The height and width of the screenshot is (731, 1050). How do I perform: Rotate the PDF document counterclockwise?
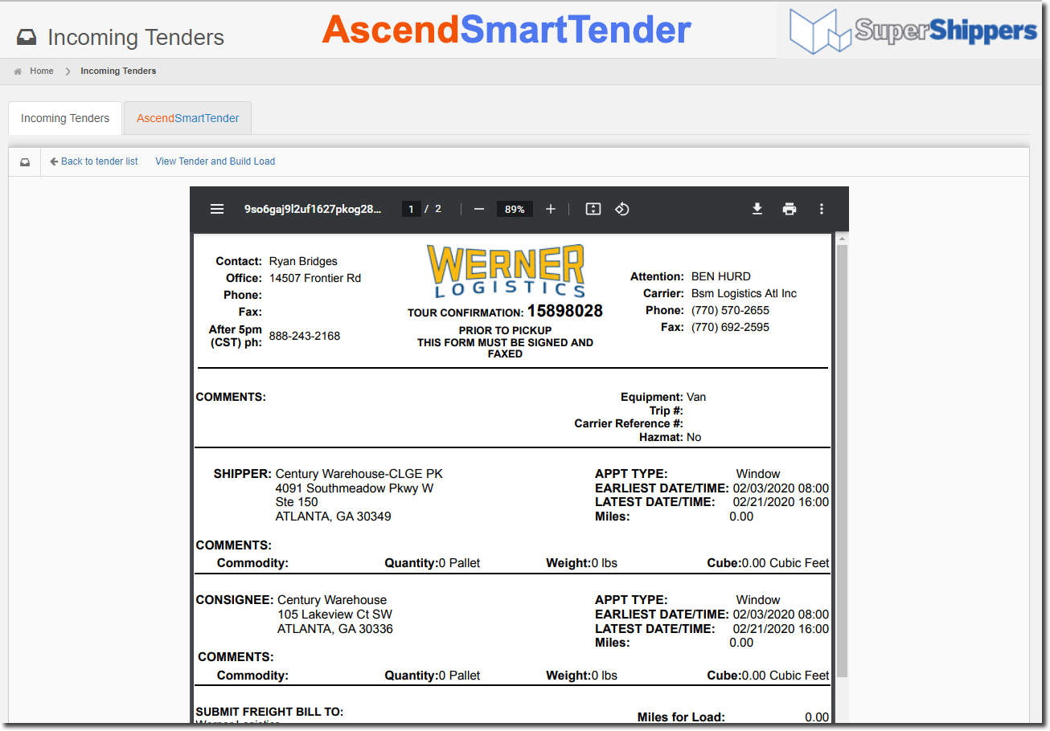[x=621, y=209]
